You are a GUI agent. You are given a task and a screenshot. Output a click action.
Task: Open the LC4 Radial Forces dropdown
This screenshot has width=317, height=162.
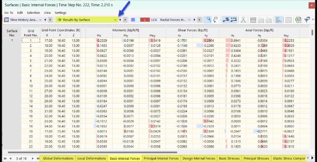tap(189, 20)
